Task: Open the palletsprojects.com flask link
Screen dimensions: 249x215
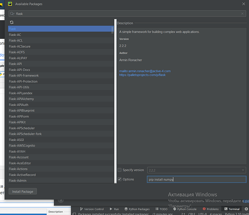Action: pos(142,75)
